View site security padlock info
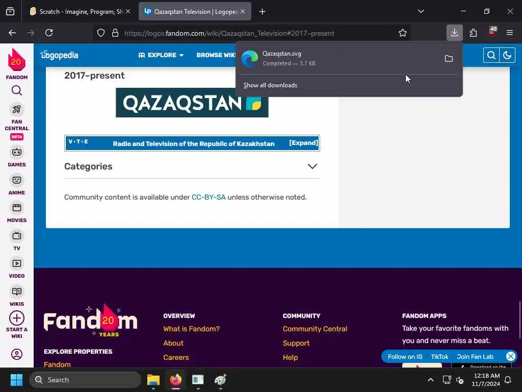Screen dimensions: 522x392 click(115, 33)
